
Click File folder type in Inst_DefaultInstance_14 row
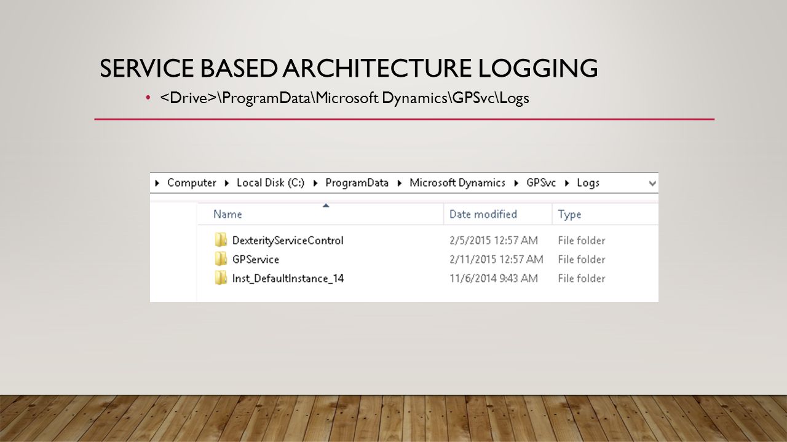(x=582, y=278)
